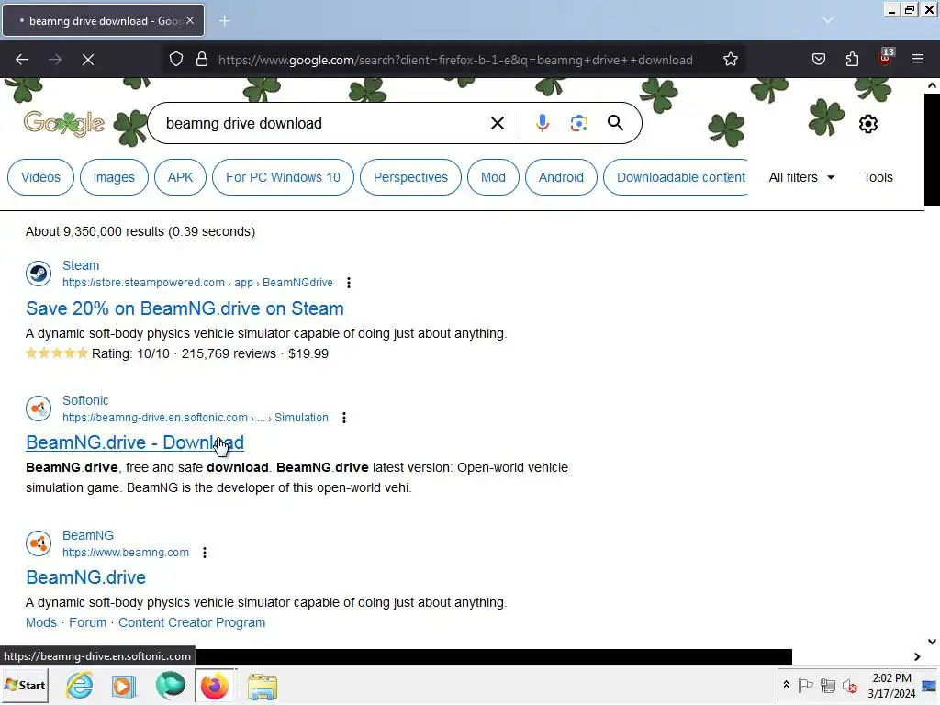
Task: Submit search with magnifier icon
Action: coord(615,123)
